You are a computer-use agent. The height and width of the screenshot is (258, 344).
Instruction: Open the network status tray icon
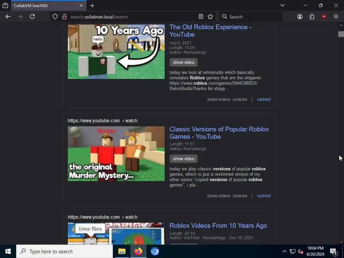click(x=293, y=251)
